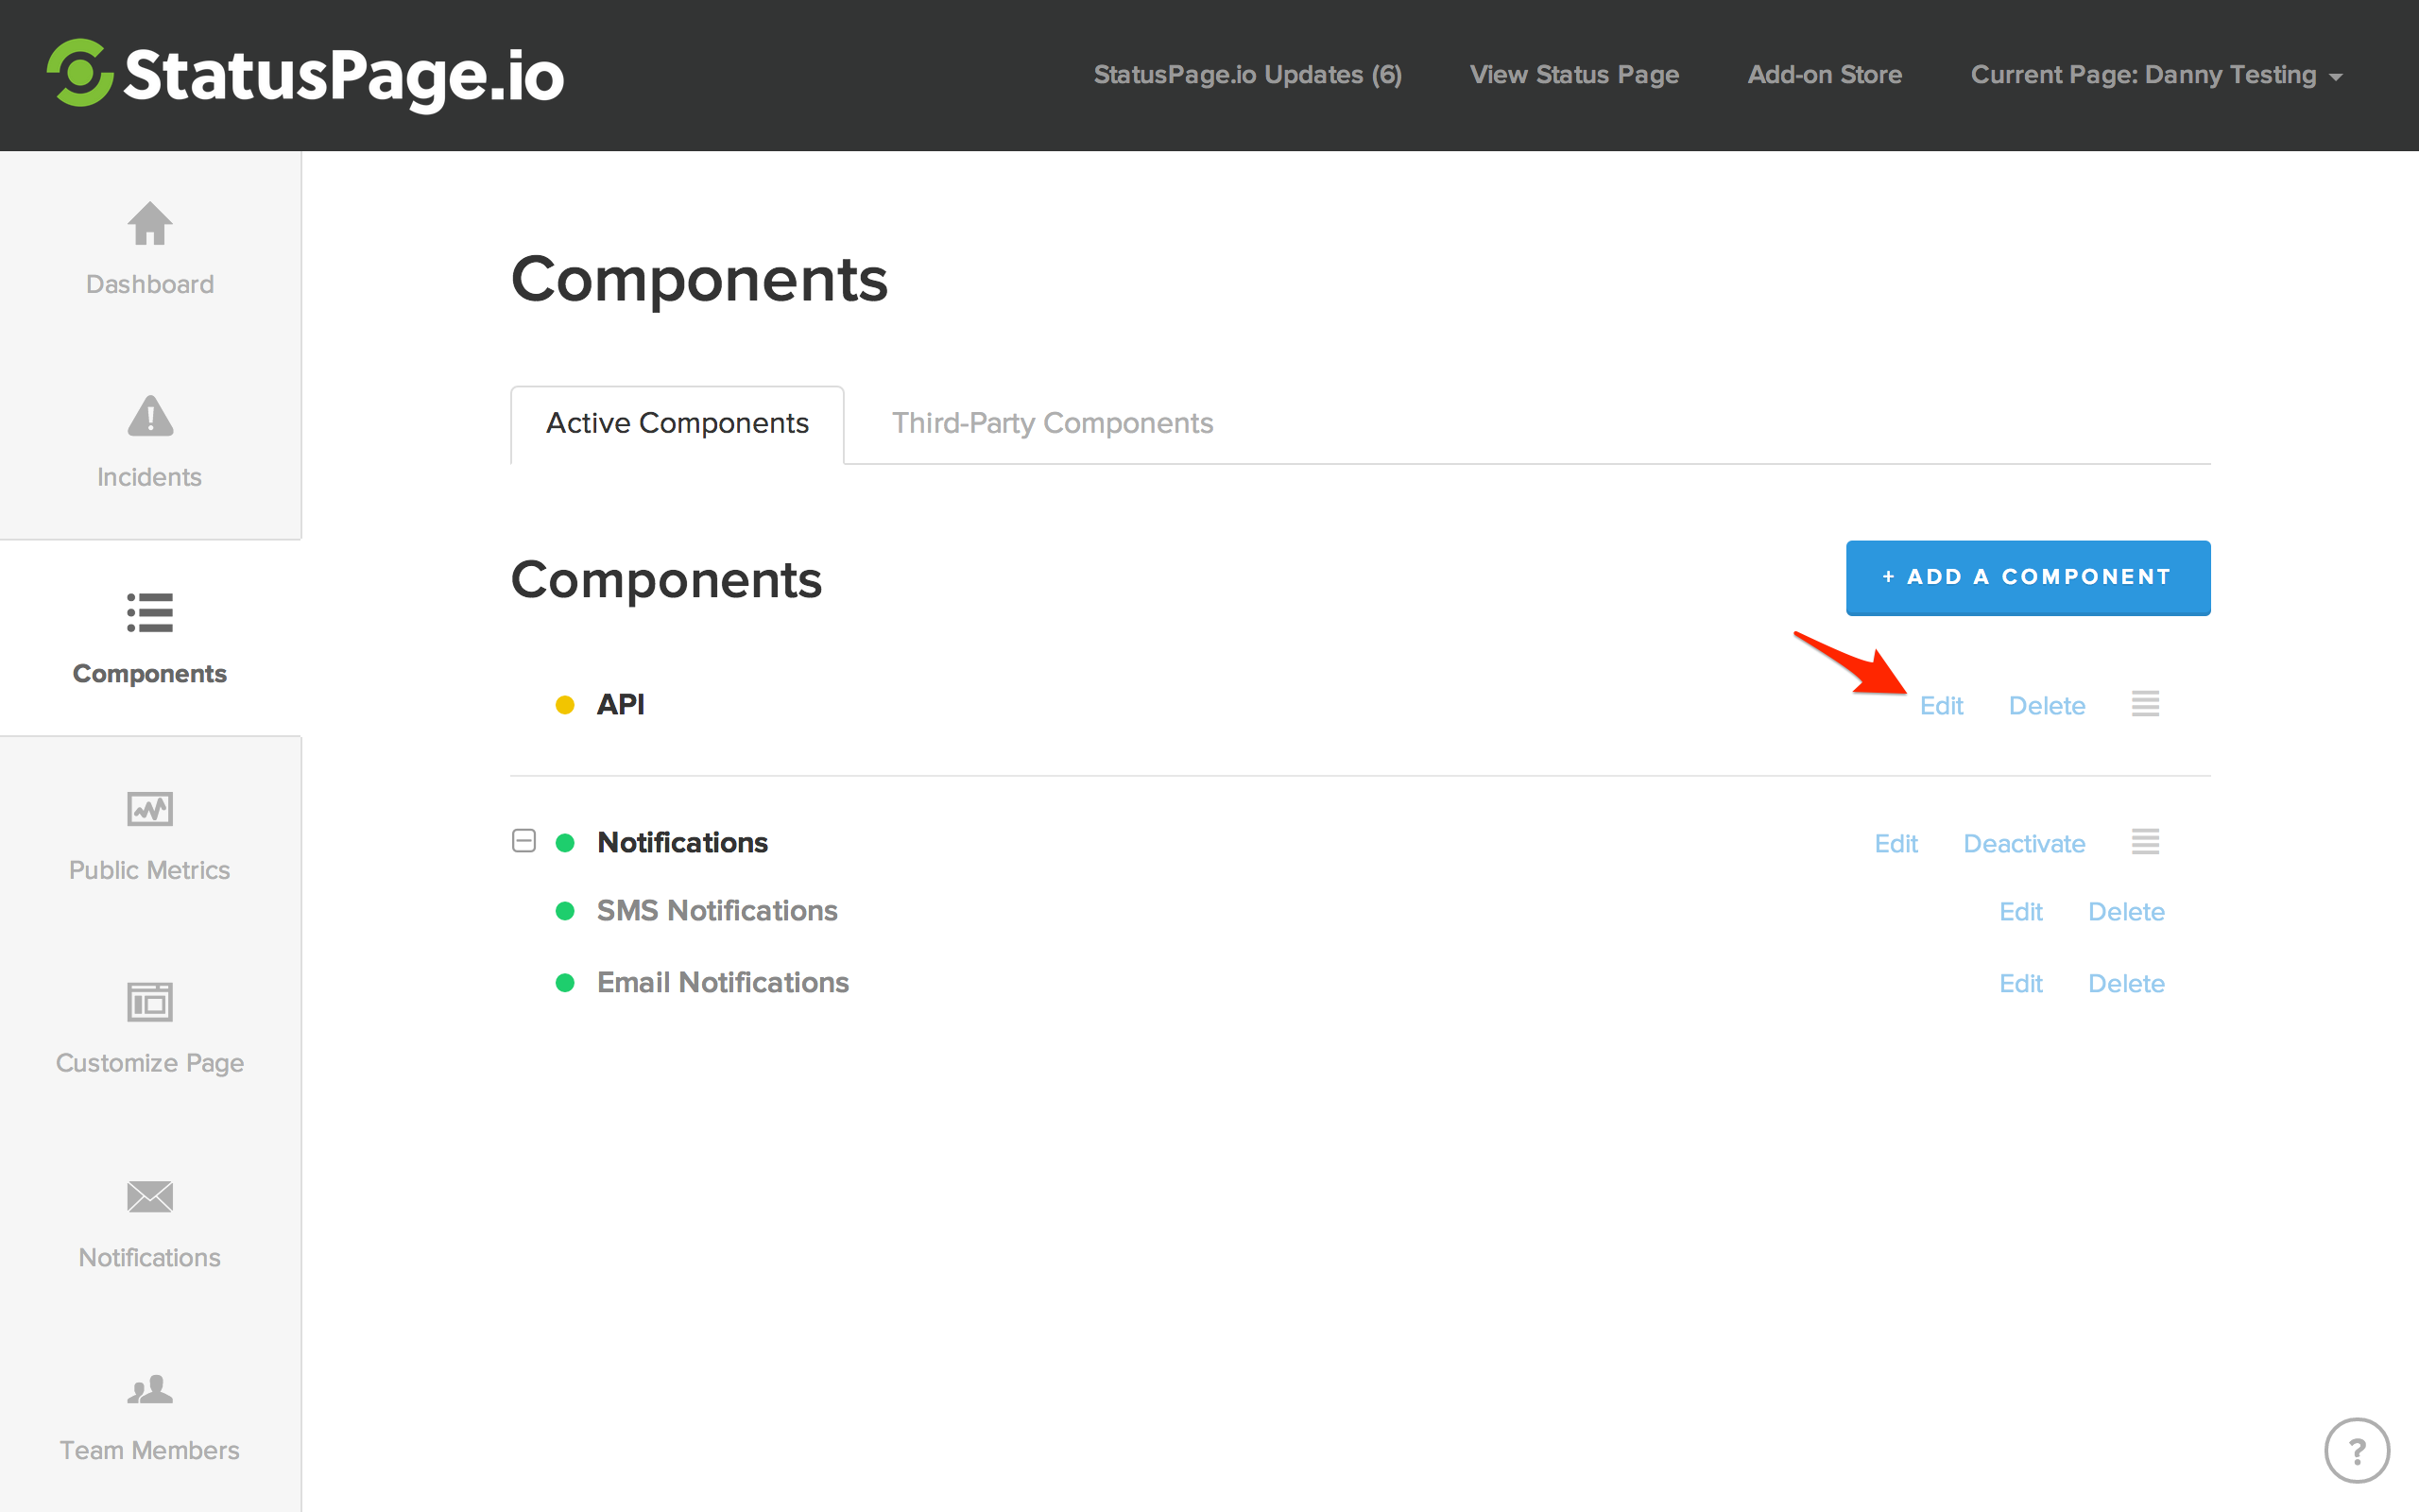Click the Add a Component button
2419x1512 pixels.
(2027, 578)
